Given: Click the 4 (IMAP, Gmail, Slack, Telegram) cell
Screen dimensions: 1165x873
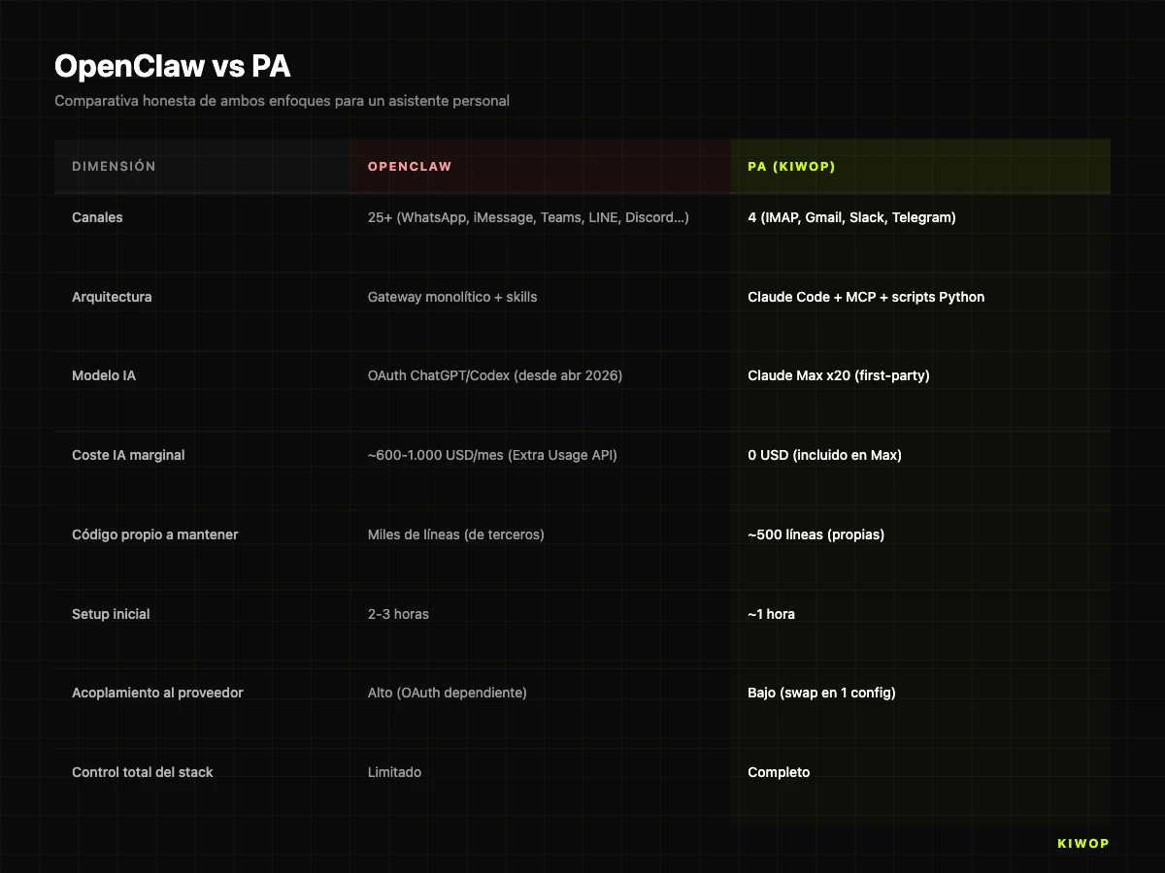Looking at the screenshot, I should [854, 217].
